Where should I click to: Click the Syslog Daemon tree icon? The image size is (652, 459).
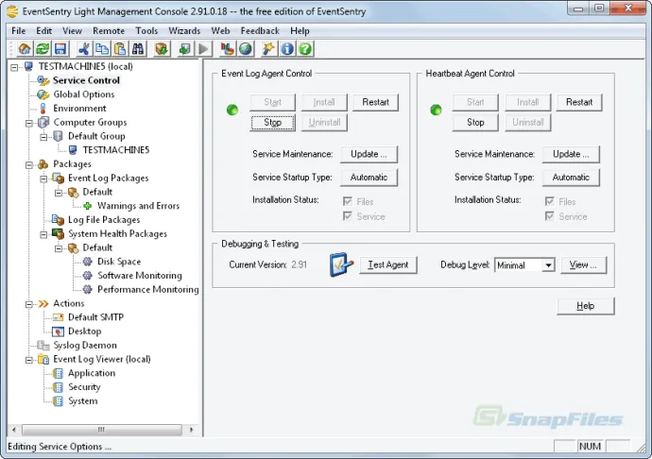coord(43,346)
